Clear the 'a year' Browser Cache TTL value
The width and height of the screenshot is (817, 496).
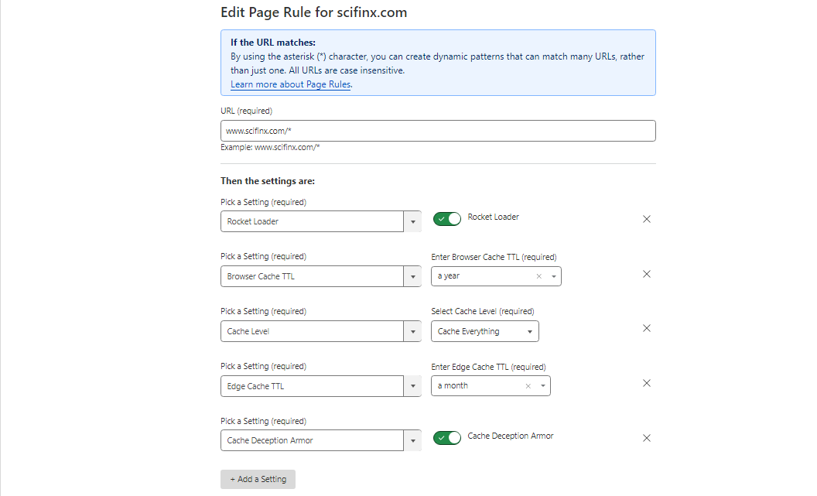(539, 276)
